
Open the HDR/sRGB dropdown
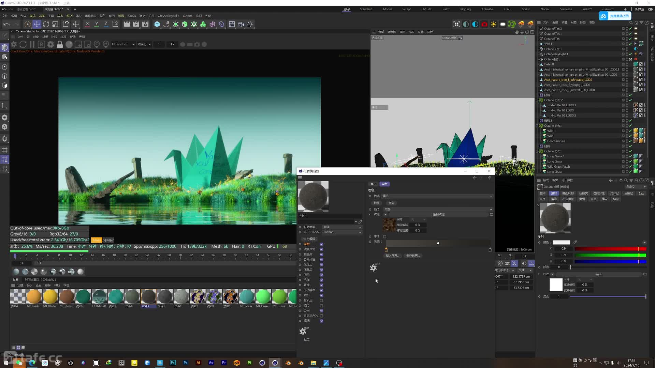coord(123,44)
